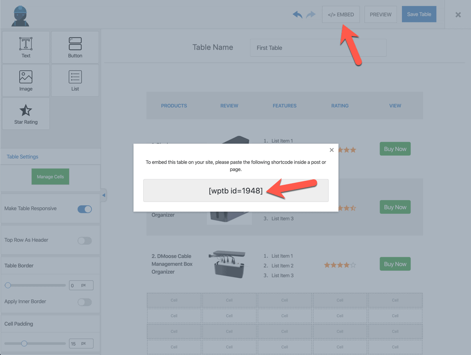Image resolution: width=471 pixels, height=355 pixels.
Task: Open the Table Settings section
Action: pos(22,157)
